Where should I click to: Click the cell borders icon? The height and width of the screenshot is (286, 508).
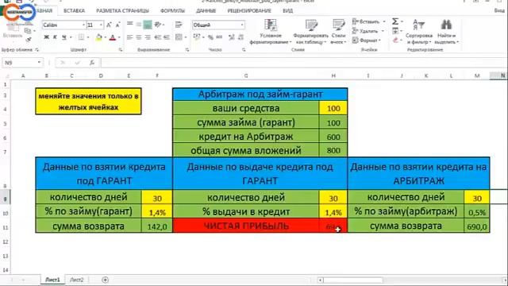click(x=81, y=37)
